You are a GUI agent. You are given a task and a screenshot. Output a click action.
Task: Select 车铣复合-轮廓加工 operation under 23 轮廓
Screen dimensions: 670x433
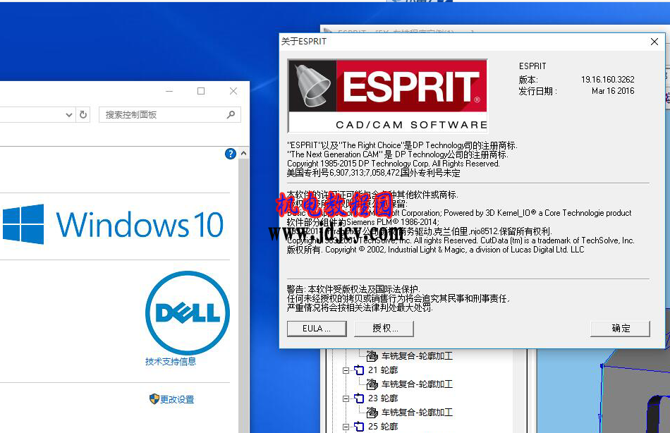click(x=417, y=413)
